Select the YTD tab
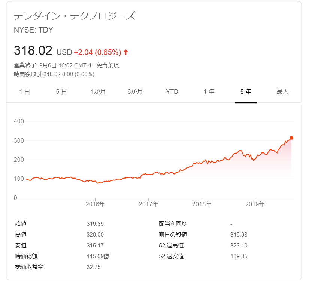The width and height of the screenshot is (309, 281). coord(172,92)
